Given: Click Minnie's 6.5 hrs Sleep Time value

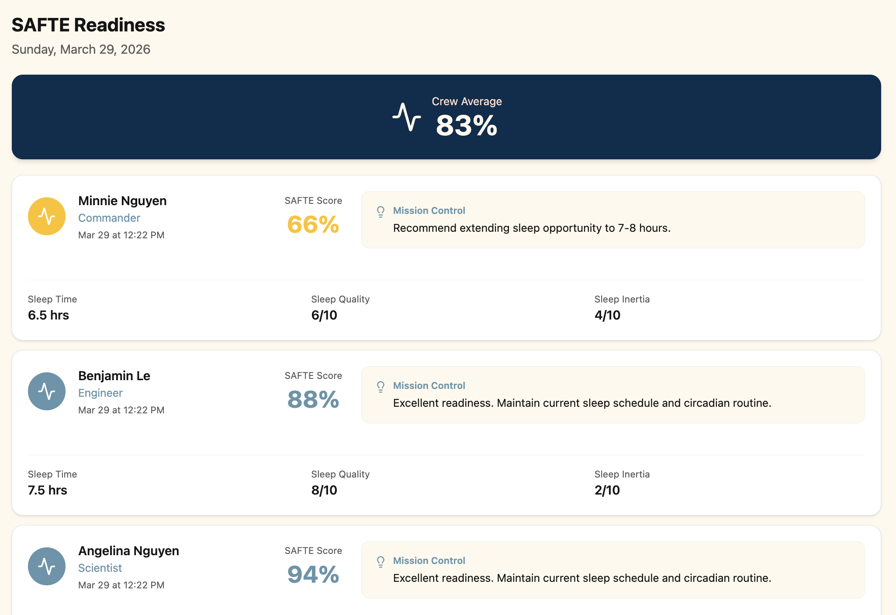Looking at the screenshot, I should [48, 315].
